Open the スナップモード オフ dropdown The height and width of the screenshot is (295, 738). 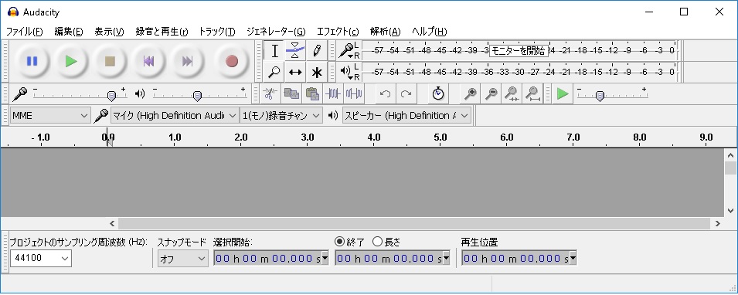coord(182,258)
